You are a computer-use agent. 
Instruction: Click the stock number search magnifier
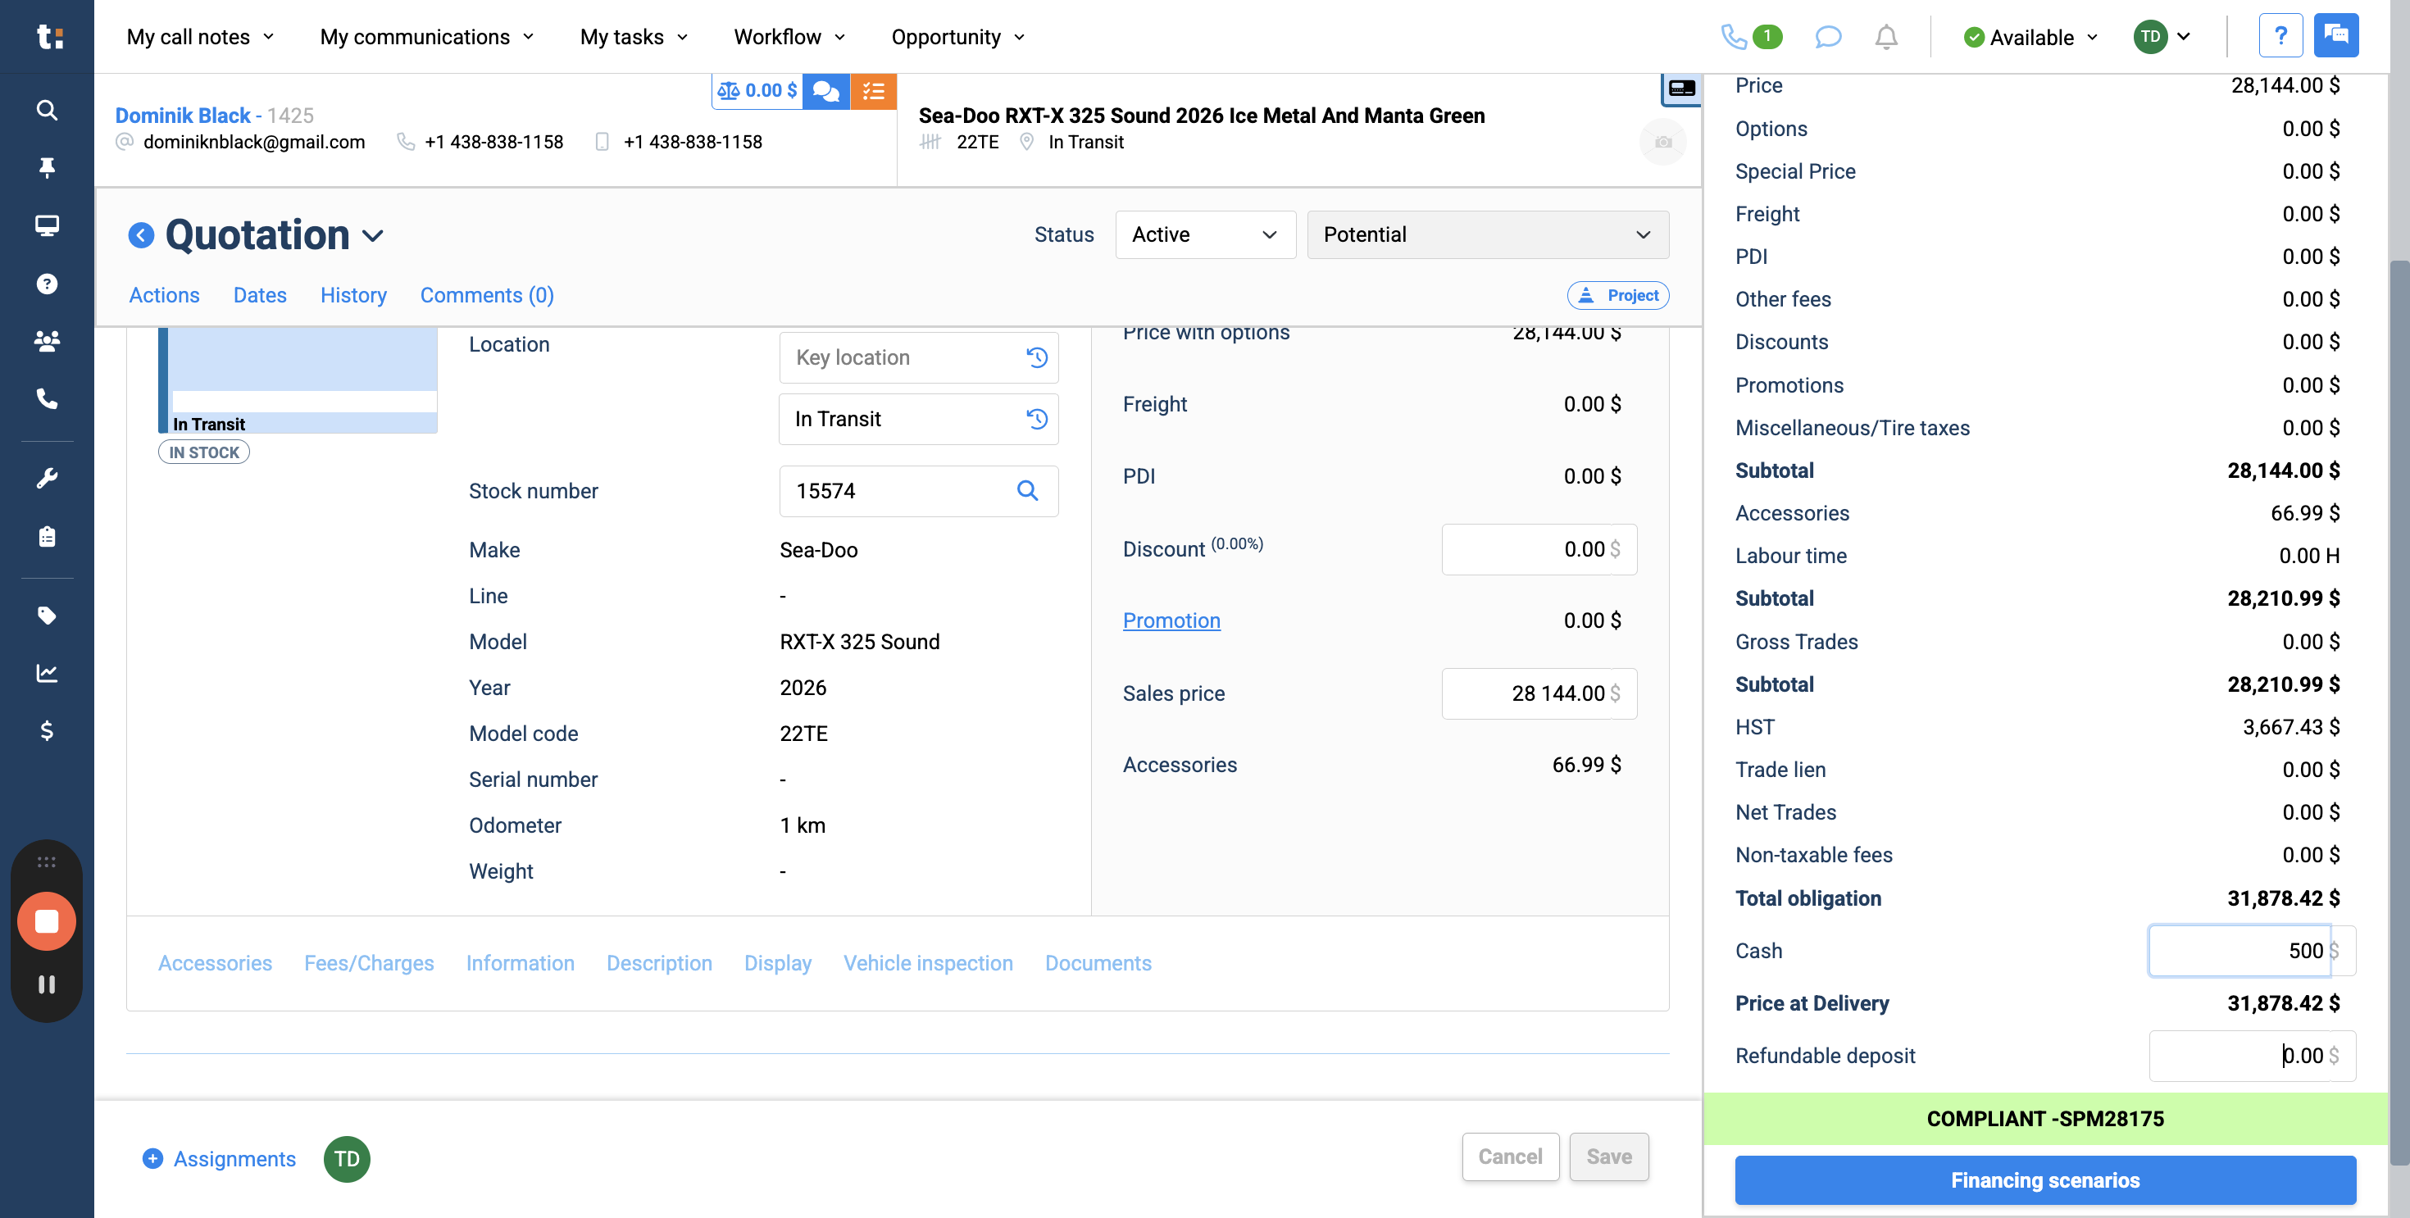pos(1027,491)
